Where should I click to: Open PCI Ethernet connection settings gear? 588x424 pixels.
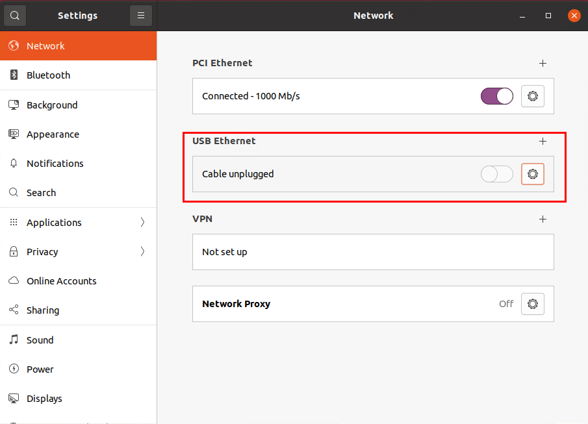click(533, 96)
